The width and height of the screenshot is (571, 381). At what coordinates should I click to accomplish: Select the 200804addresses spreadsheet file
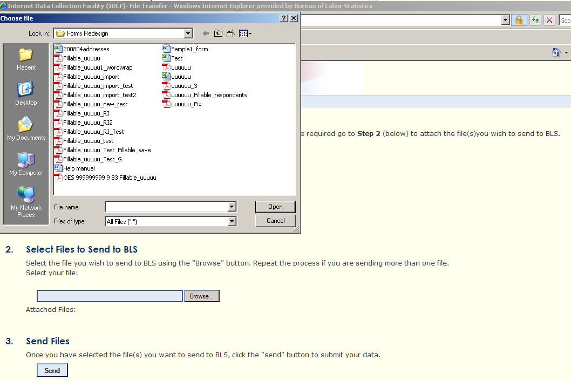(86, 49)
